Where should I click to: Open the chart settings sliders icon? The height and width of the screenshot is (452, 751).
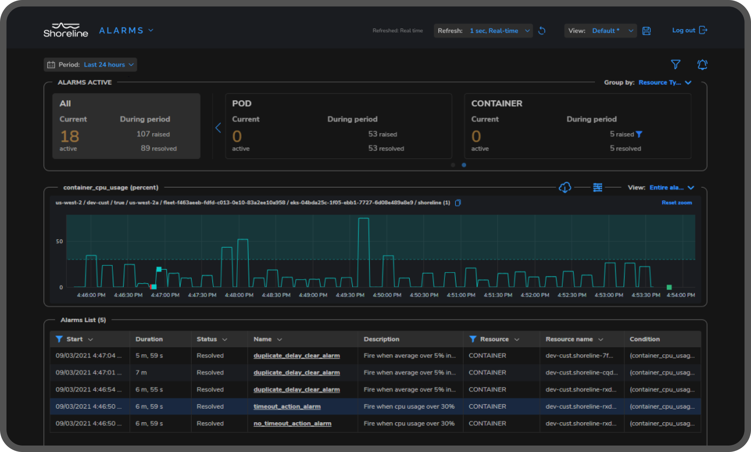pyautogui.click(x=598, y=187)
